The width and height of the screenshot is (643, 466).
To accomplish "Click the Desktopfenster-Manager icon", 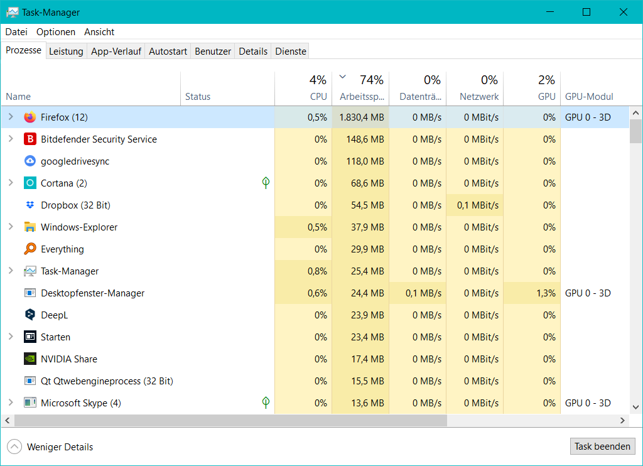I will [30, 293].
